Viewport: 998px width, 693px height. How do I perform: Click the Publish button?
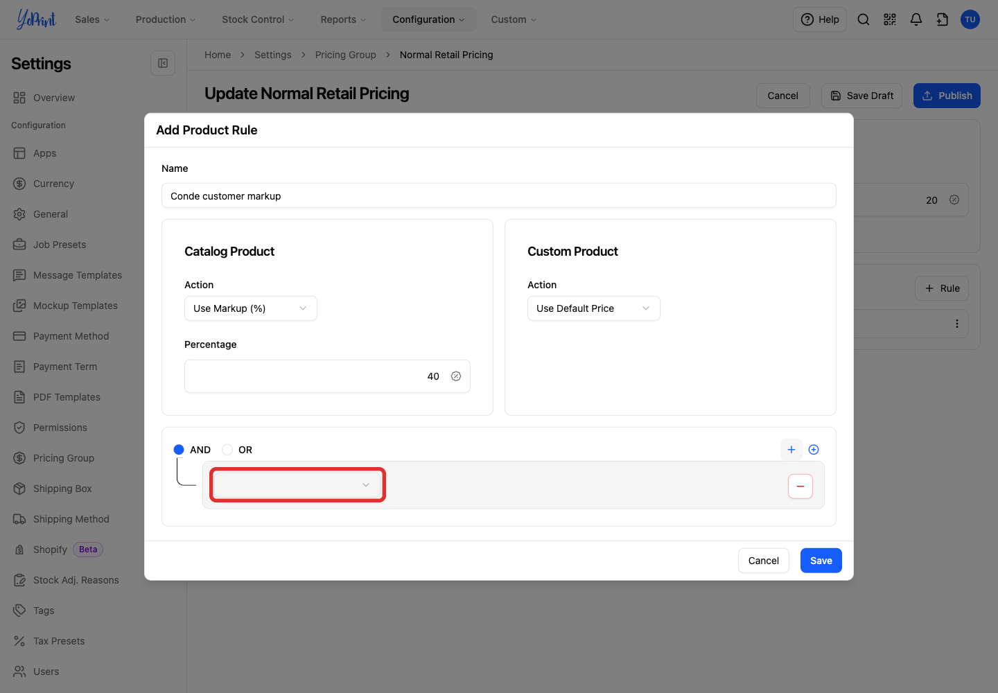click(x=947, y=96)
